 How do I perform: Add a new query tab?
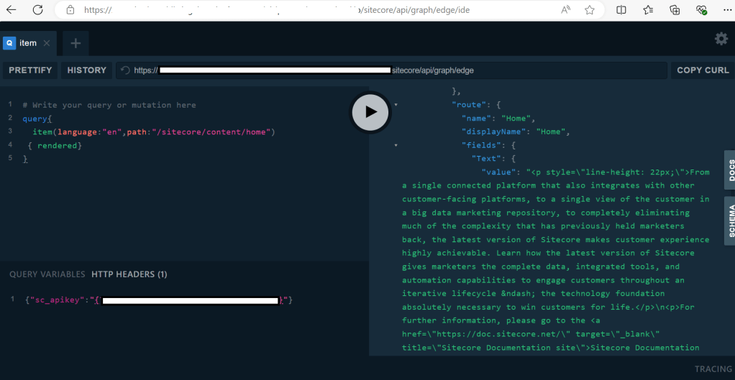pyautogui.click(x=76, y=43)
